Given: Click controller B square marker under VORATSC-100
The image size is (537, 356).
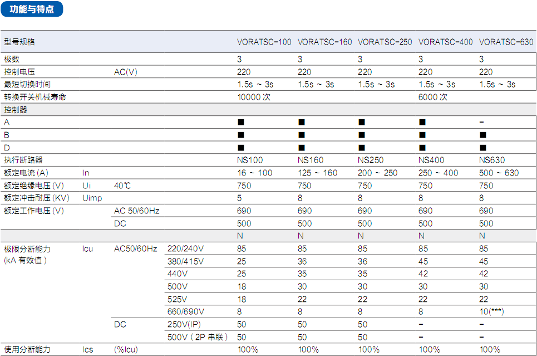Looking at the screenshot, I should coord(241,135).
